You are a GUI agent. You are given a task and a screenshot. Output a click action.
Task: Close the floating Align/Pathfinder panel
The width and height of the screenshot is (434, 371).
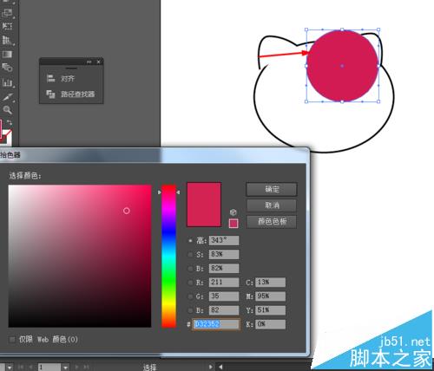[x=99, y=62]
